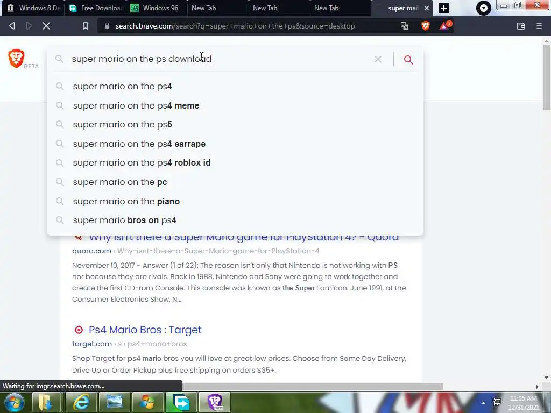Open Brave Shields lion icon
Screen dimensions: 551x413
426,26
